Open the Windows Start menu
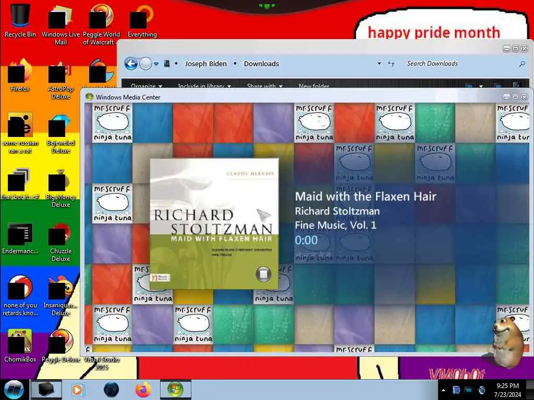The height and width of the screenshot is (400, 534). [x=14, y=390]
